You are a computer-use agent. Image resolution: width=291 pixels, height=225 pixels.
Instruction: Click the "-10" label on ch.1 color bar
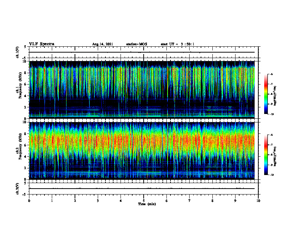pyautogui.click(x=272, y=114)
